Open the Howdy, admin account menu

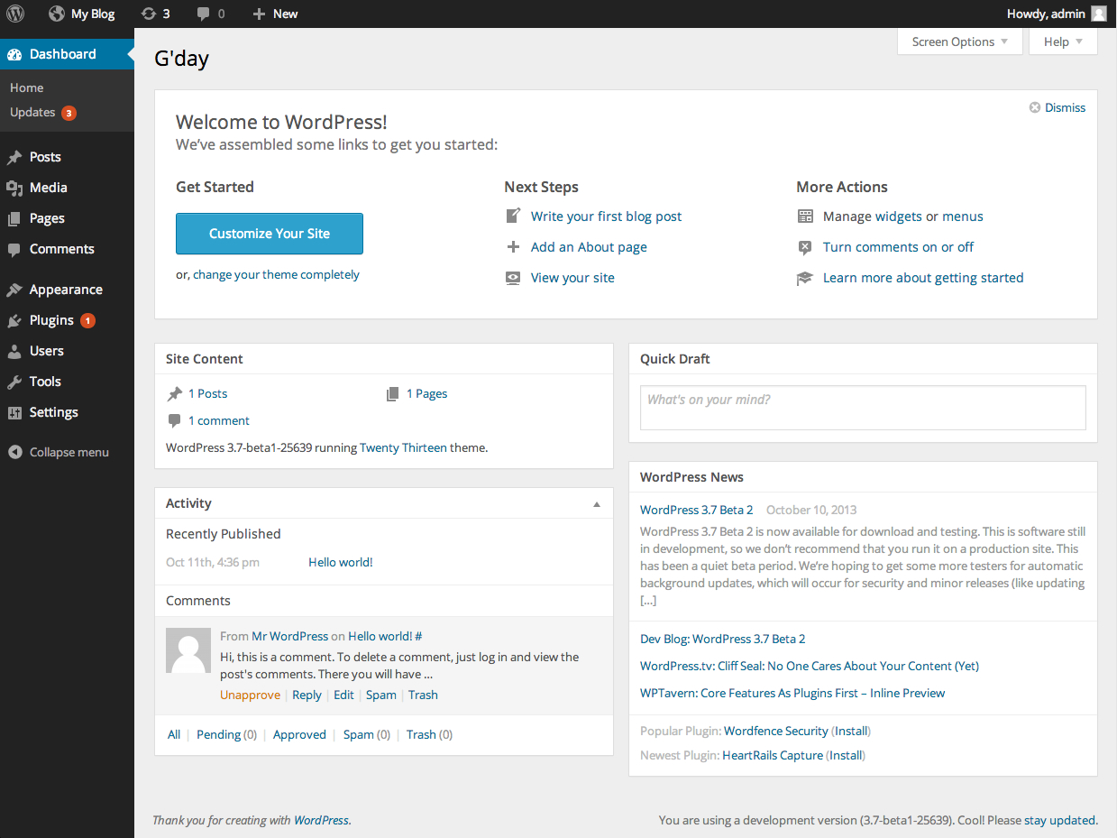1057,14
